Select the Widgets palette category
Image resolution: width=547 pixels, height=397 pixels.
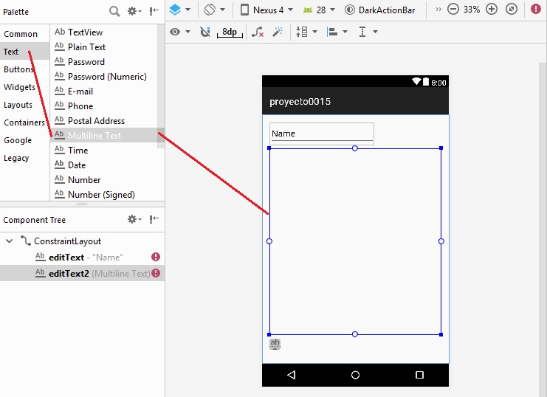19,87
